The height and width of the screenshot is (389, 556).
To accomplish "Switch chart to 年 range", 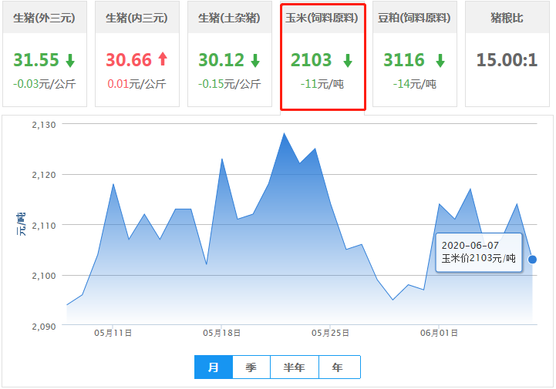I will coord(338,367).
